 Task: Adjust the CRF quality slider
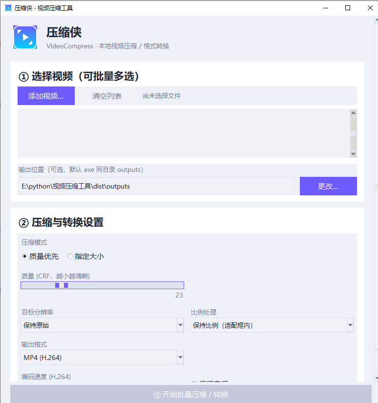(x=102, y=285)
